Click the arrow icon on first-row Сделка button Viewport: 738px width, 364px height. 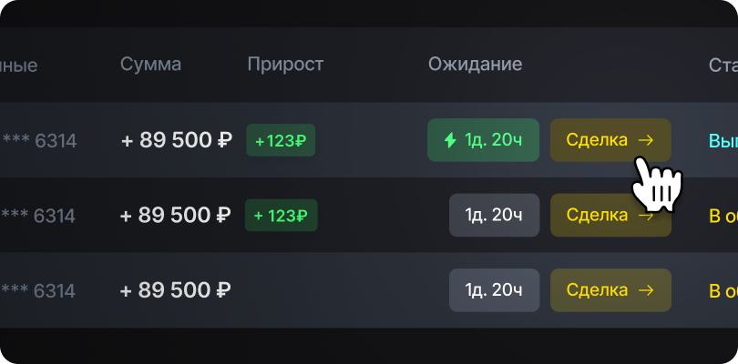pyautogui.click(x=646, y=140)
